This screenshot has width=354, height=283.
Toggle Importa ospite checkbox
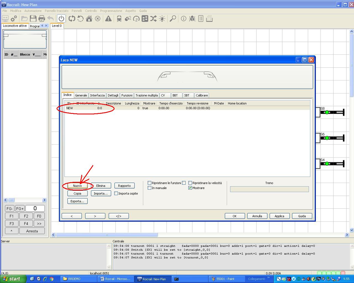pyautogui.click(x=116, y=193)
